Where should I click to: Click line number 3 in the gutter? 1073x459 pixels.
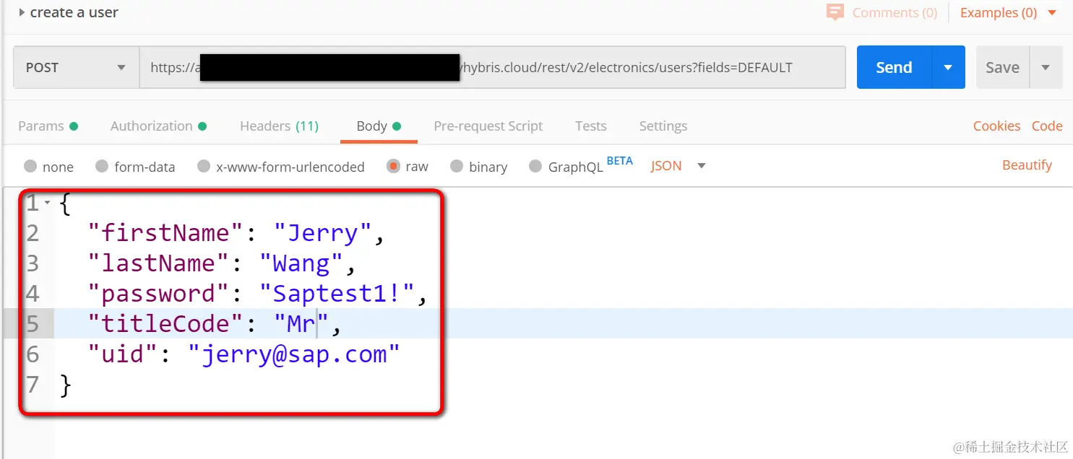(33, 263)
